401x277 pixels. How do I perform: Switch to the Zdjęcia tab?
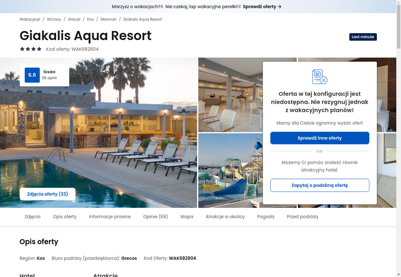click(x=33, y=217)
